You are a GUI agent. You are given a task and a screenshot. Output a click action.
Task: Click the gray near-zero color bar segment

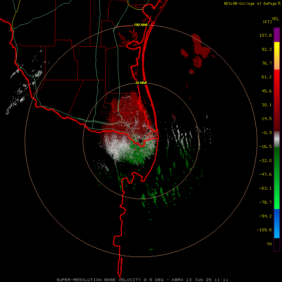click(x=277, y=139)
